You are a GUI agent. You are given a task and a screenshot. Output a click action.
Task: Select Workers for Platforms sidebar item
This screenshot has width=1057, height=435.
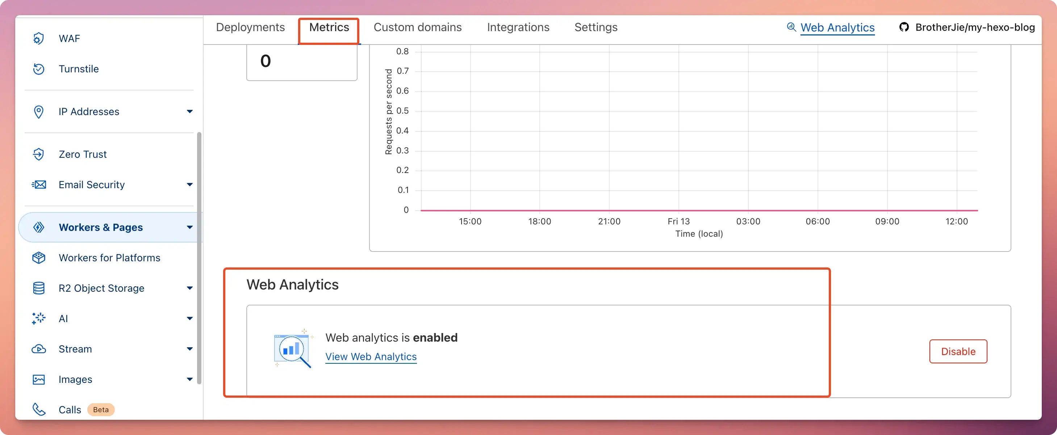[x=109, y=257]
